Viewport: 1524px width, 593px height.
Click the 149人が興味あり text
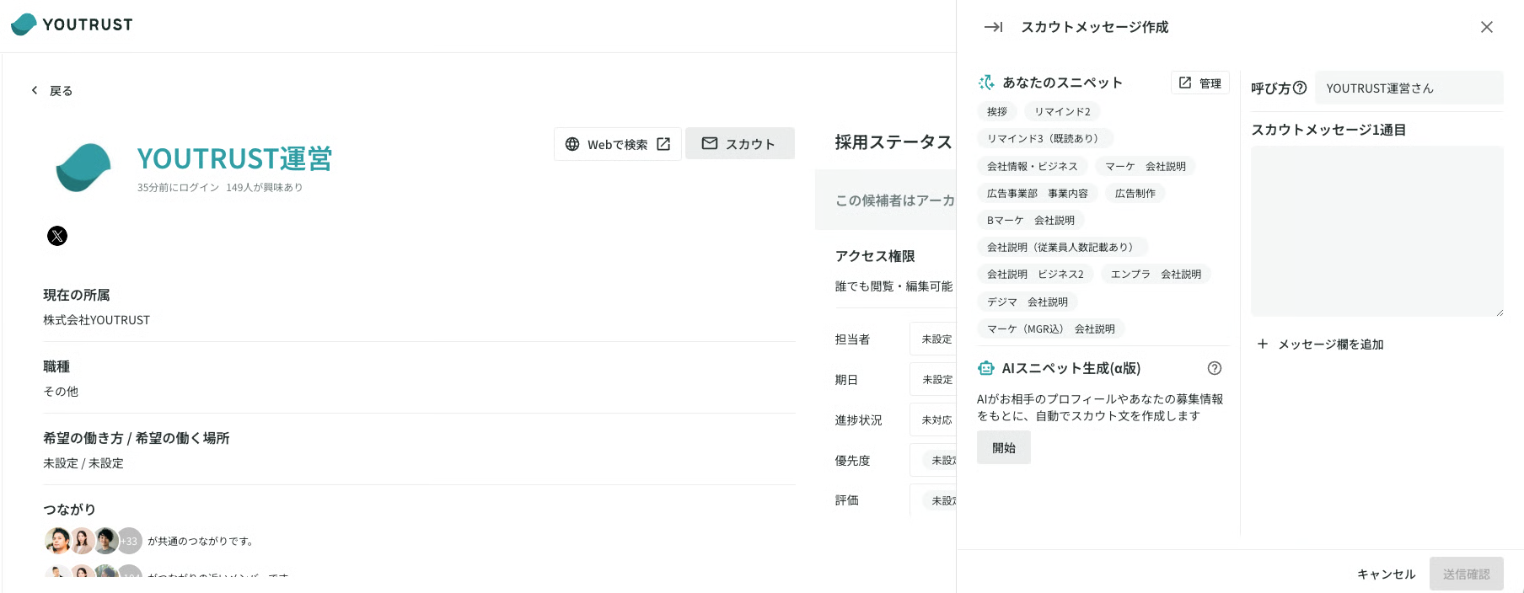[x=264, y=187]
